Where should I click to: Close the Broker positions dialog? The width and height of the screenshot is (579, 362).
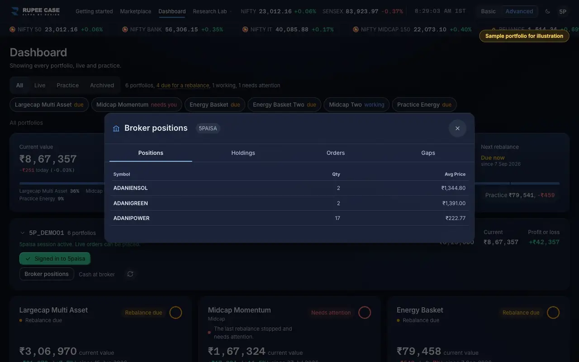[x=457, y=129]
